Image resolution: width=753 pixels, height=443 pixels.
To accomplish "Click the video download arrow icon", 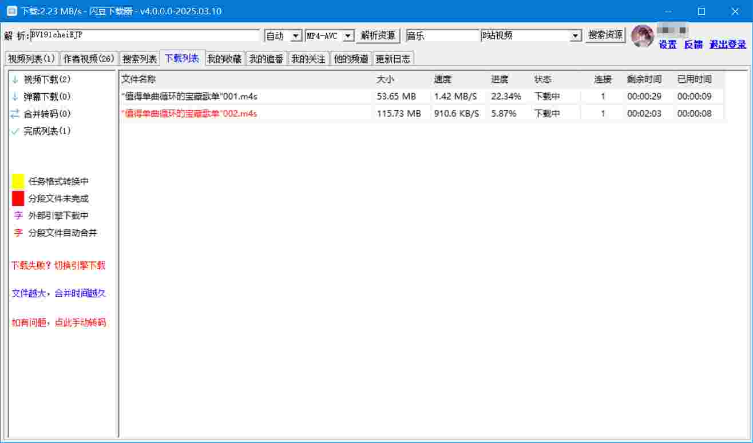I will click(15, 79).
